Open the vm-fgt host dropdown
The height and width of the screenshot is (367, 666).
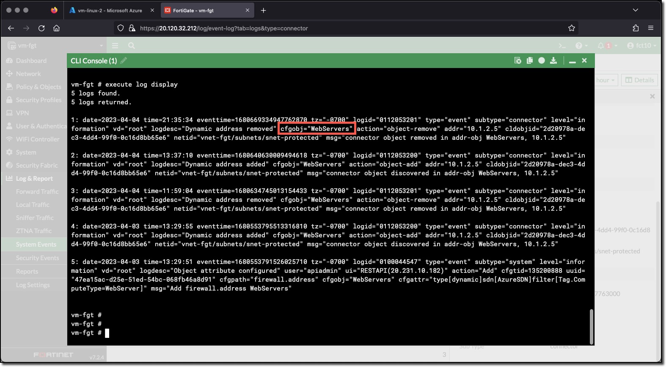pos(55,46)
